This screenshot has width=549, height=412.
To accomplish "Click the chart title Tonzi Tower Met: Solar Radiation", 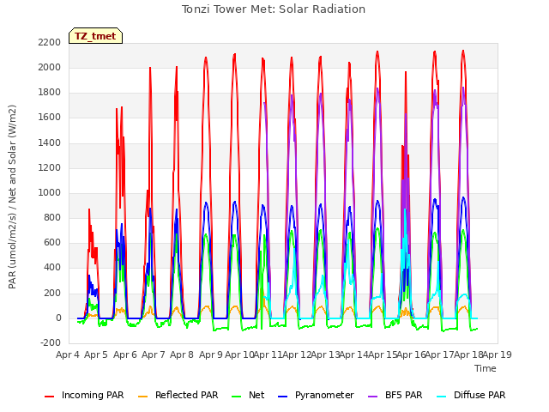I will [274, 9].
